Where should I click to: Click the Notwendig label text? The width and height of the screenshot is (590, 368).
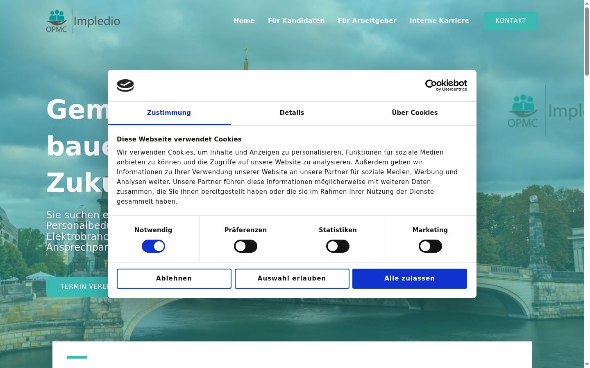click(153, 230)
